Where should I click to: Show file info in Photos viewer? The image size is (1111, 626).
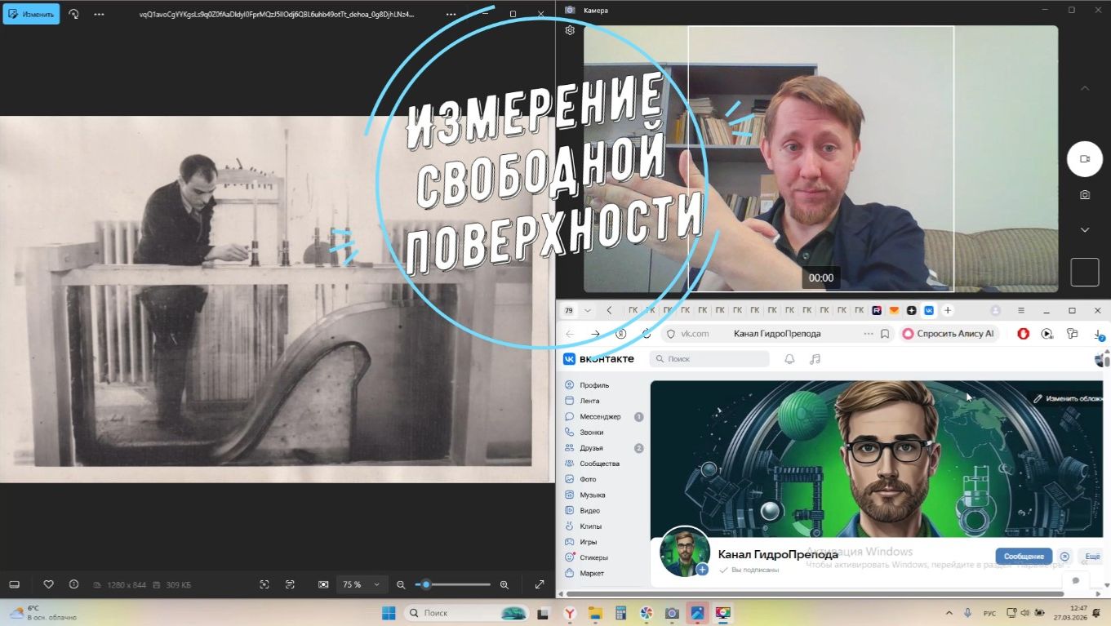click(x=74, y=584)
